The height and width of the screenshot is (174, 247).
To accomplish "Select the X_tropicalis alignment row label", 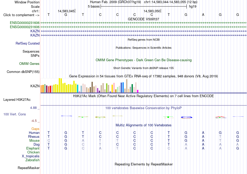I will (x=31, y=156).
